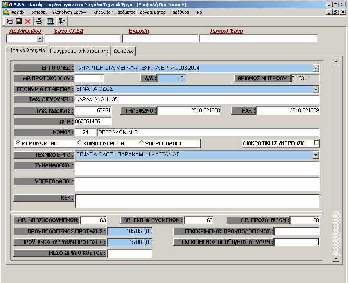
Task: Click the ΑΡΙΘΜΟΣ ΜΗΤΡΩΟΥ field 01.03.1
Action: (x=305, y=78)
